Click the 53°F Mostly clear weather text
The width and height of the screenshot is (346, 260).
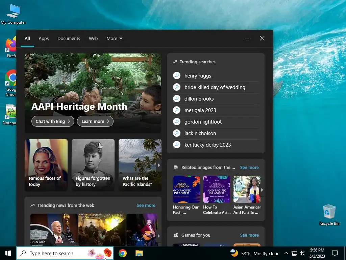[260, 254]
